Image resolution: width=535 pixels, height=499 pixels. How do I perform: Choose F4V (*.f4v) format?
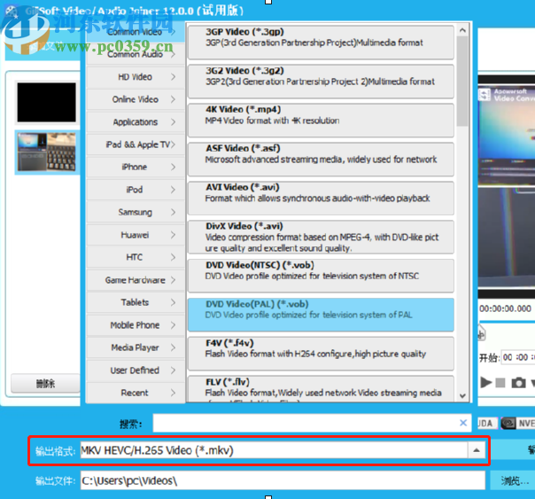[321, 354]
